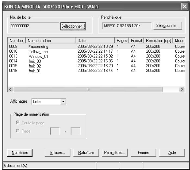This screenshot has height=170, width=190.
Task: Click document number 0013
Action: click(13, 56)
